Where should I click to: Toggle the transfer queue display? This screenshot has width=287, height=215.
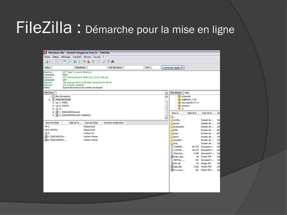coord(69,62)
